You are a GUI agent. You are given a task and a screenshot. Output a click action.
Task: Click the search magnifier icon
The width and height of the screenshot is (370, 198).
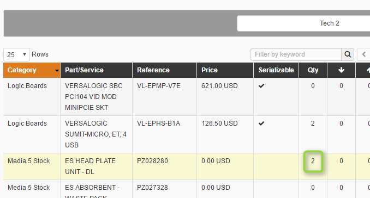point(348,54)
